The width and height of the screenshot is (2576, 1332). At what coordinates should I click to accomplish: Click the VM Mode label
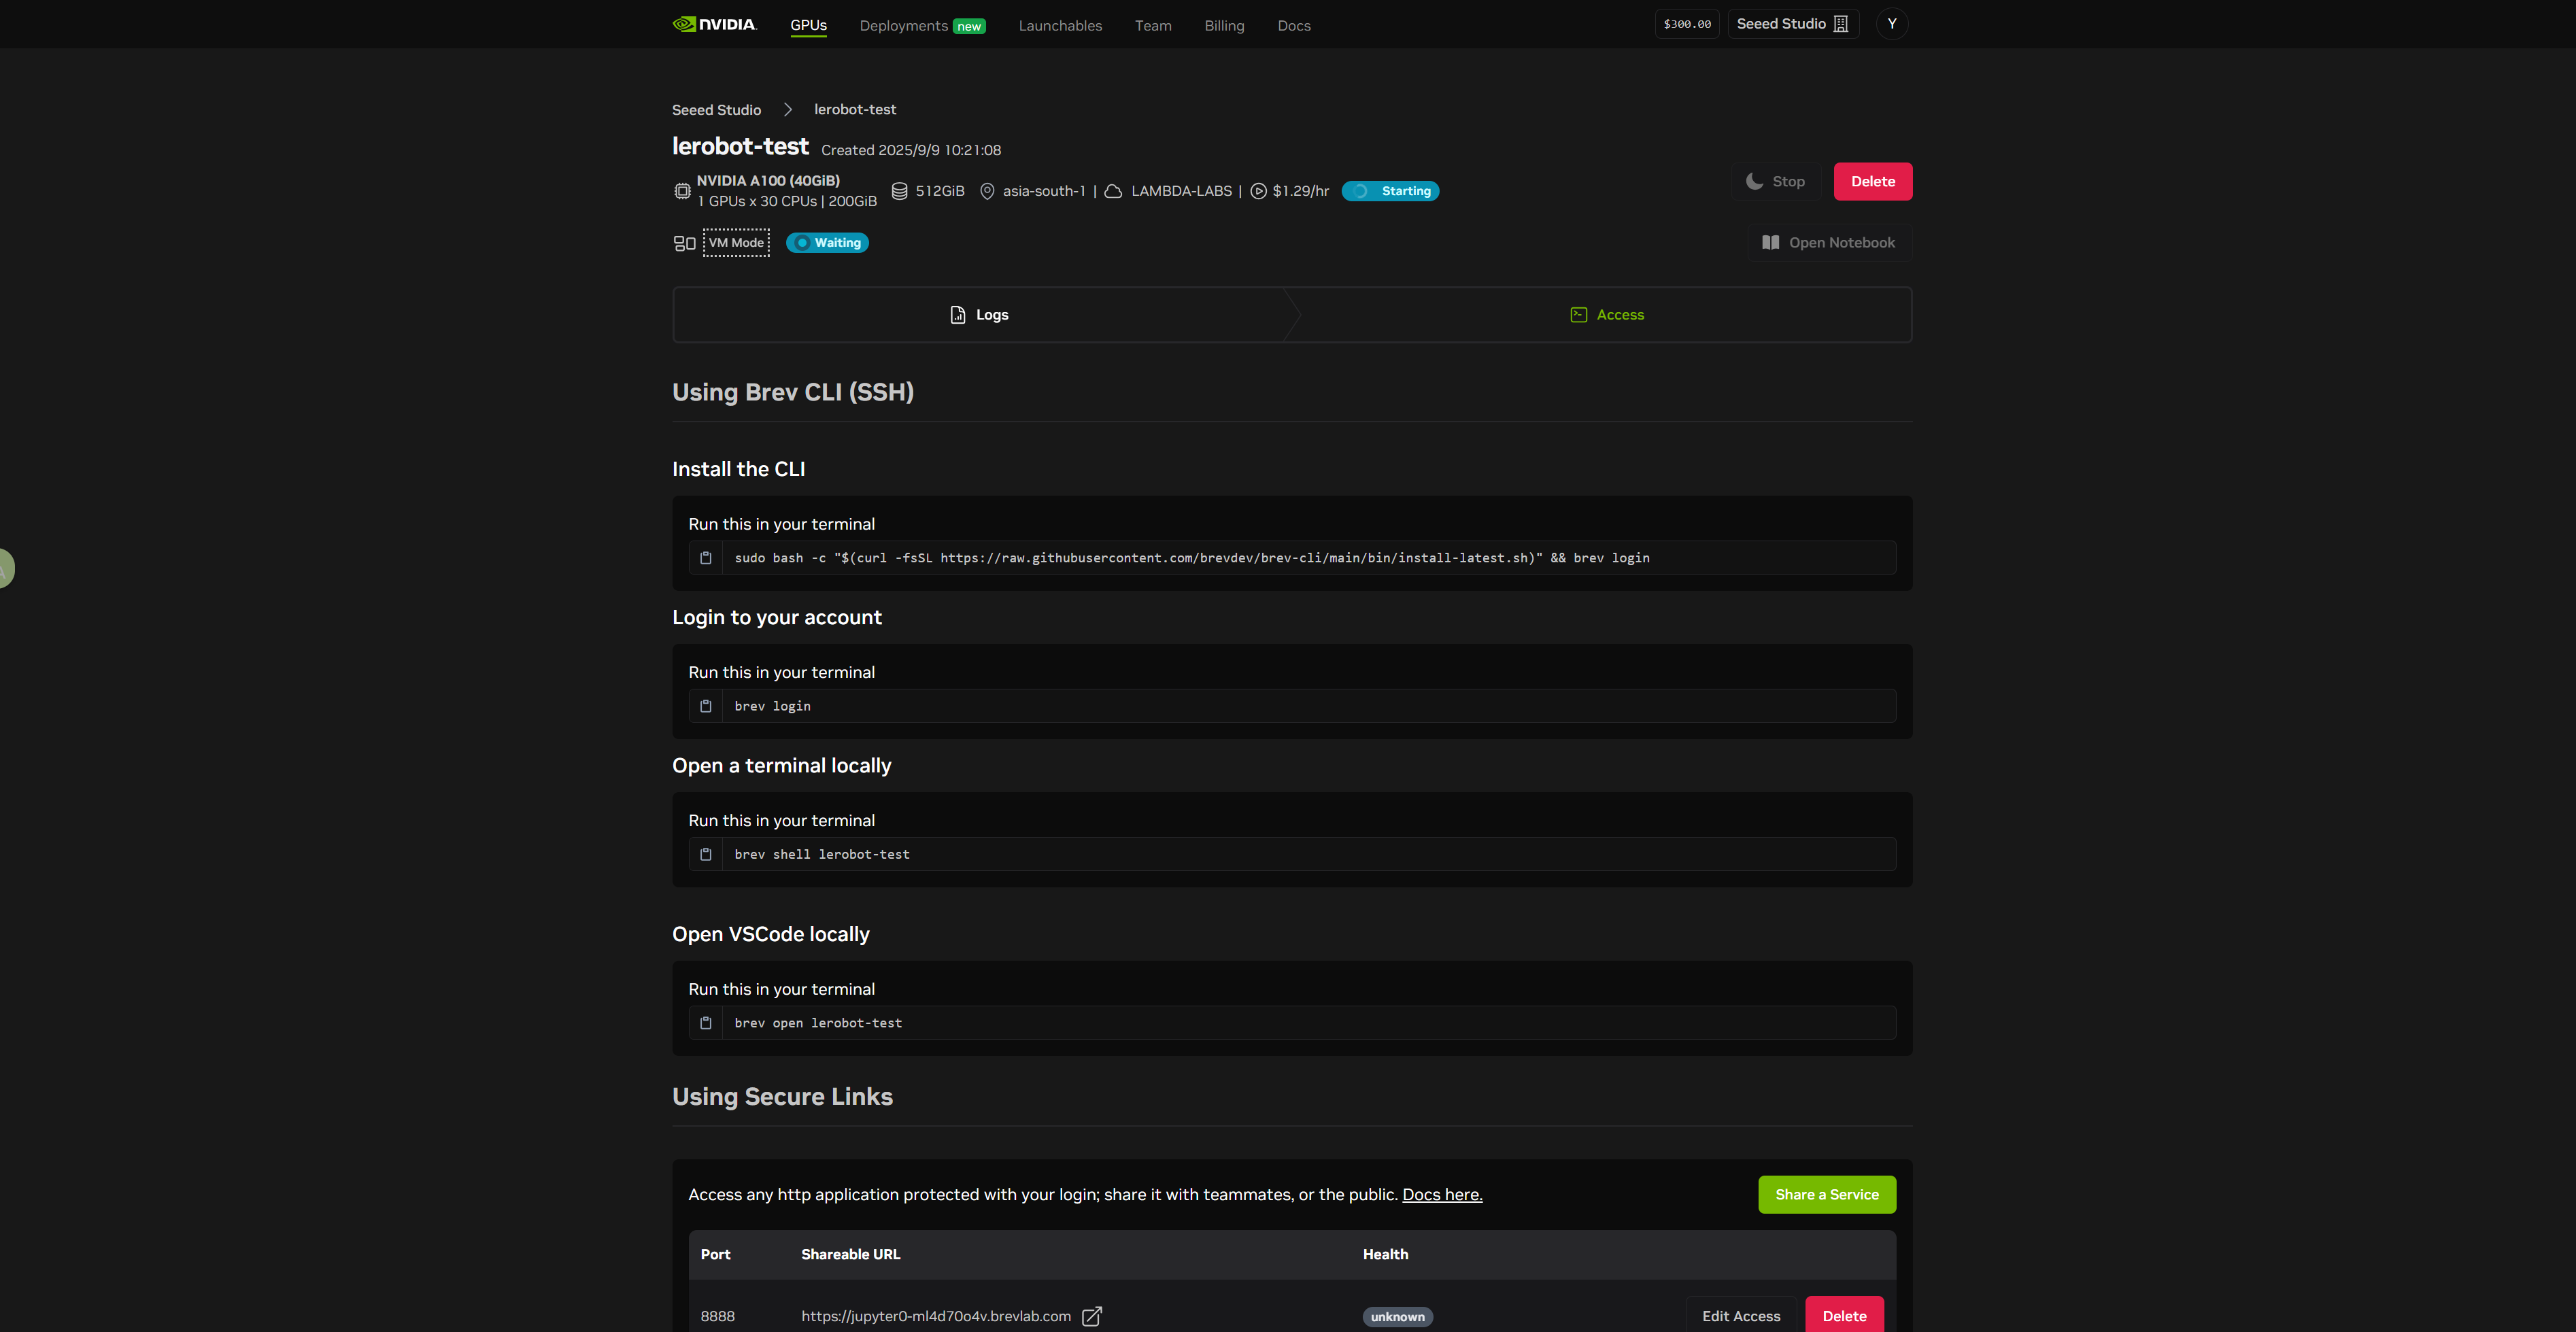pyautogui.click(x=736, y=243)
